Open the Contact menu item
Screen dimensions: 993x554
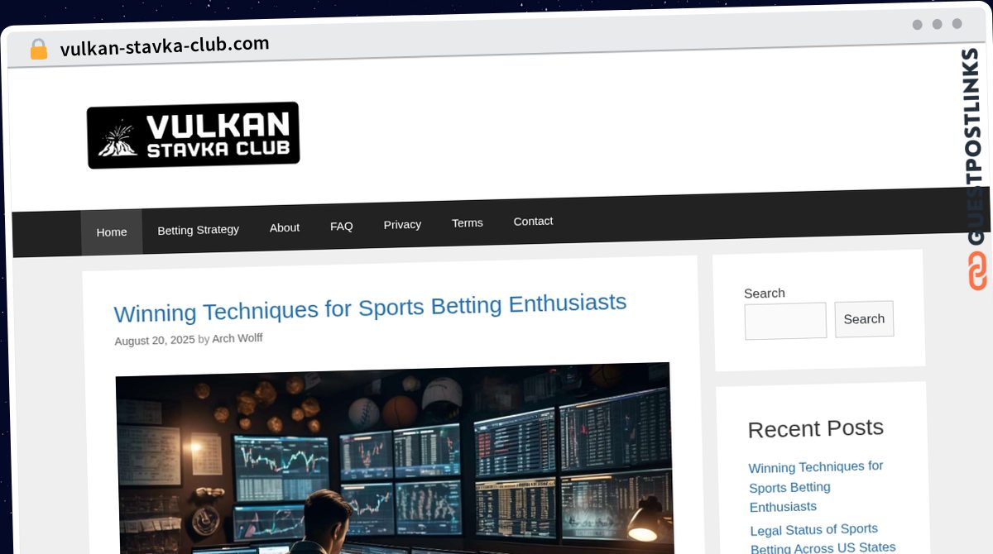(533, 221)
